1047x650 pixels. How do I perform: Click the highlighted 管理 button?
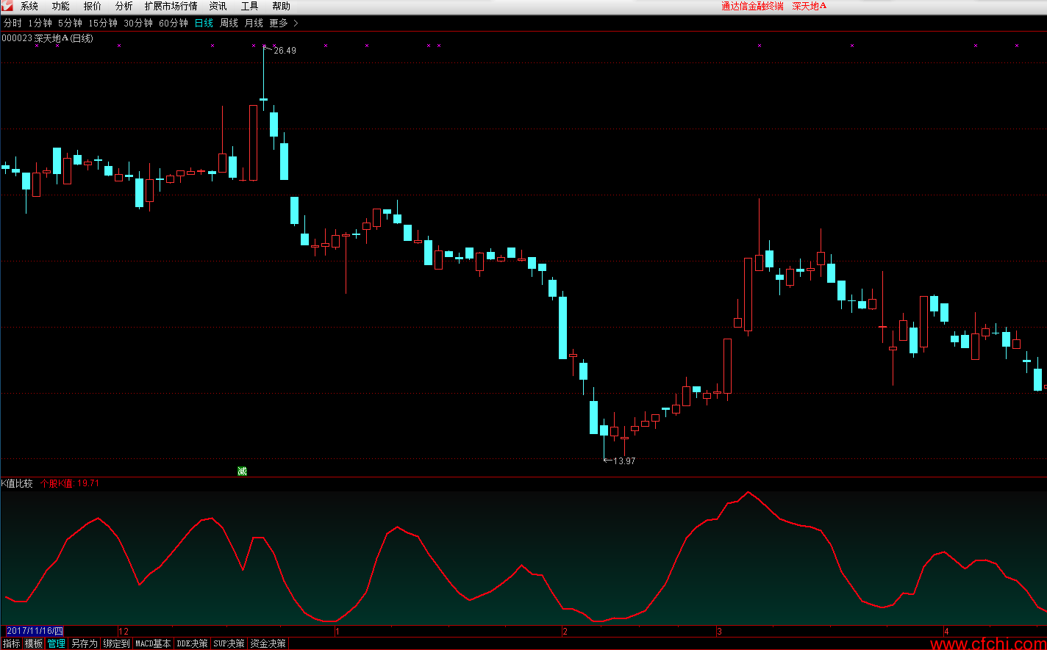[x=57, y=643]
